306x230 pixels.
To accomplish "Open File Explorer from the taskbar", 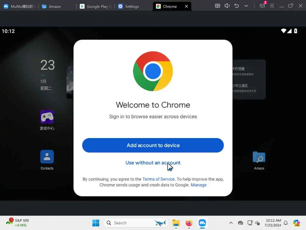I will tap(176, 223).
